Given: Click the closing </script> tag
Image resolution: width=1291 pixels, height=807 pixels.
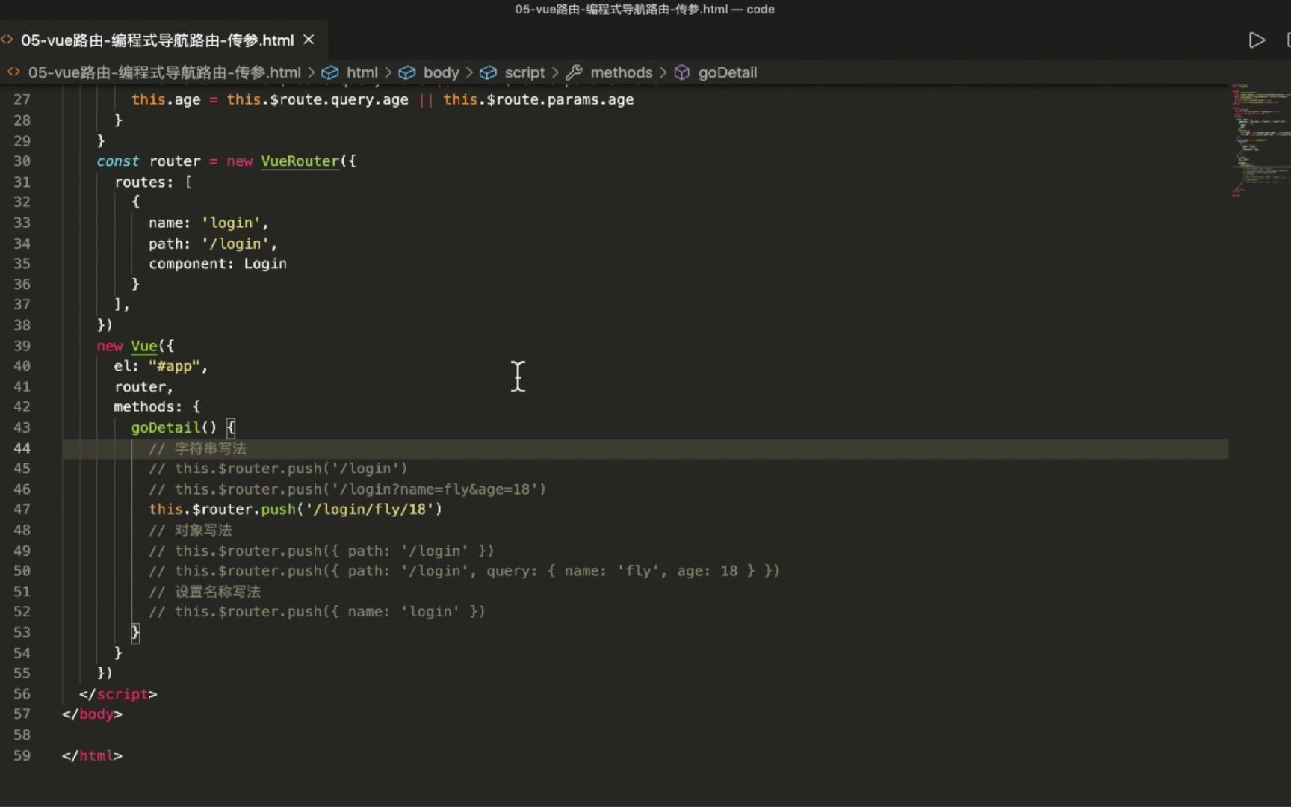Looking at the screenshot, I should click(x=118, y=694).
